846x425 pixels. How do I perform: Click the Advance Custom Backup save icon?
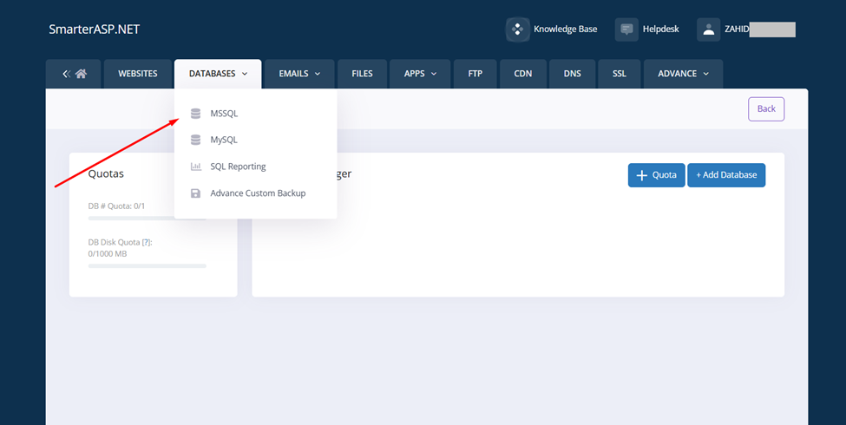tap(195, 193)
